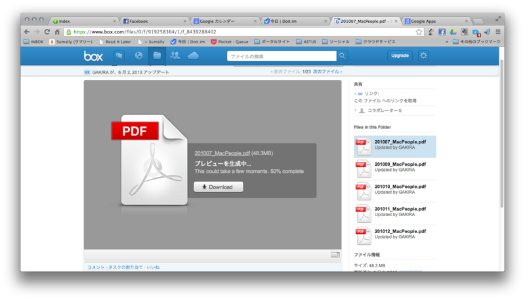This screenshot has height=300, width=525.
Task: Click the large PDF file icon
Action: [x=150, y=160]
